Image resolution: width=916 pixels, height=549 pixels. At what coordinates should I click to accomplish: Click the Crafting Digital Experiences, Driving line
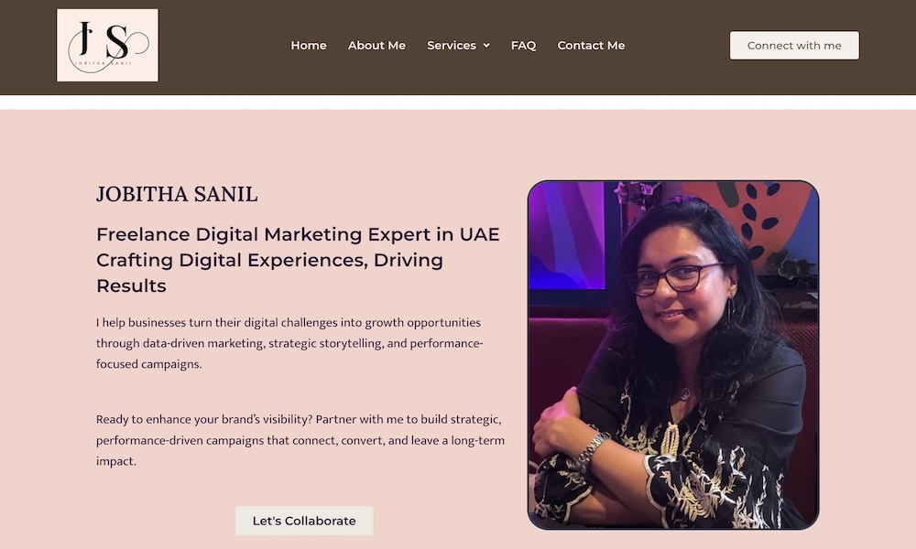click(x=269, y=260)
